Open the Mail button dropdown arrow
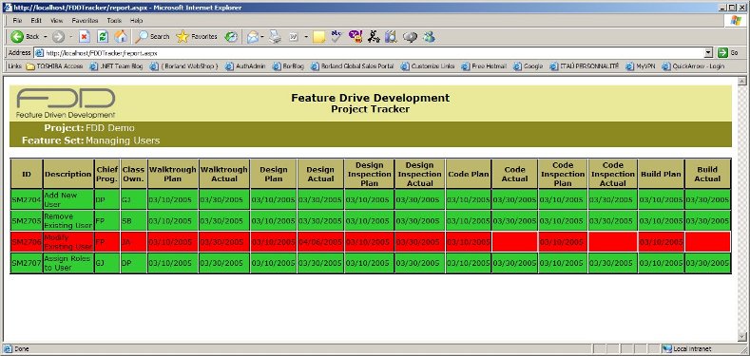 [x=262, y=37]
